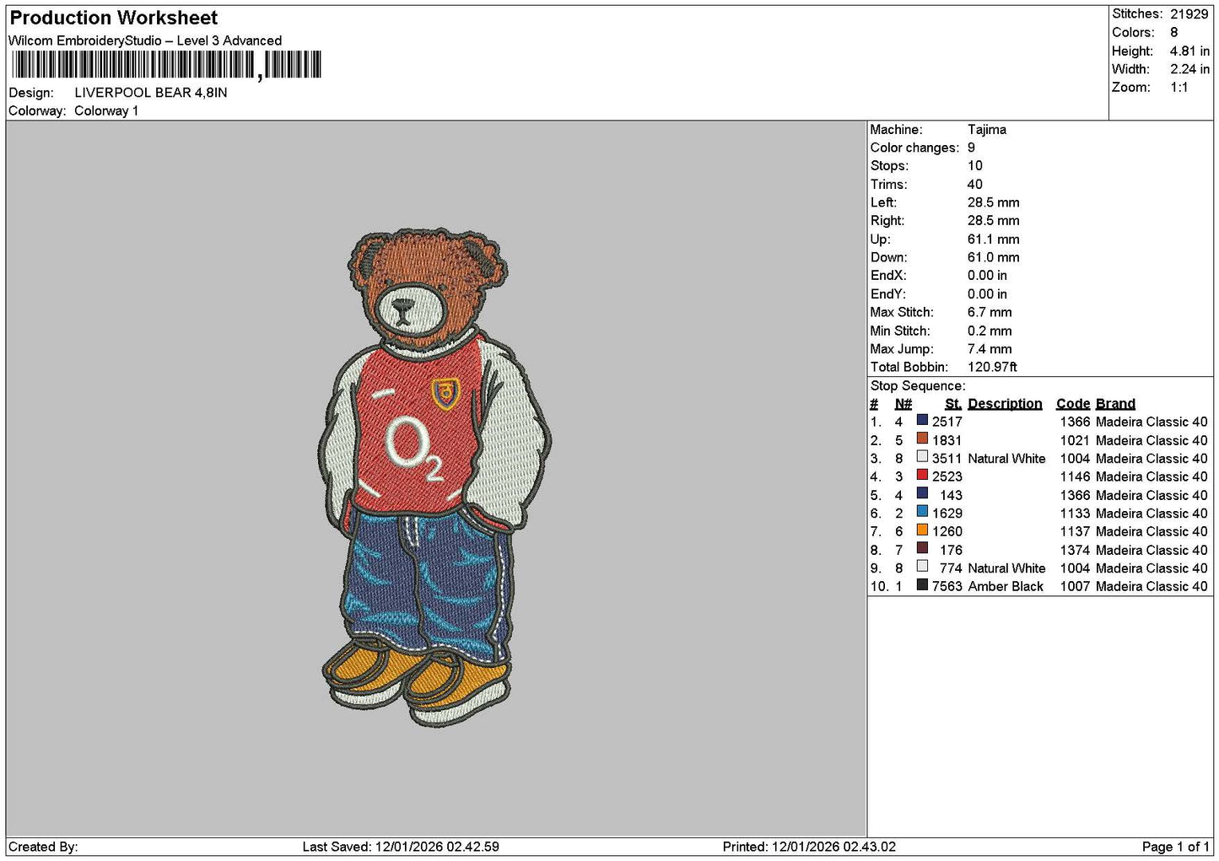
Task: Click thread code 1374 in stop 8
Action: [1076, 550]
